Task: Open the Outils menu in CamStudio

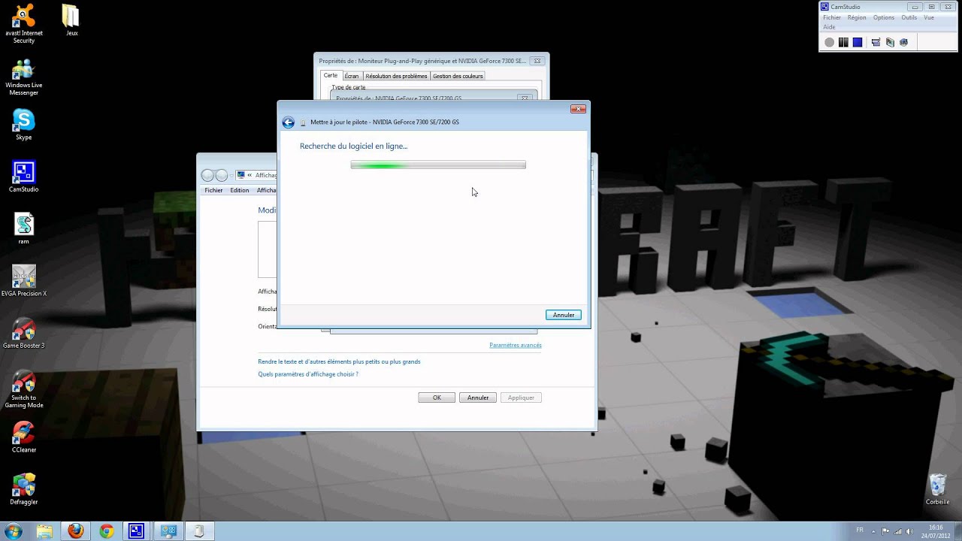Action: click(x=909, y=17)
